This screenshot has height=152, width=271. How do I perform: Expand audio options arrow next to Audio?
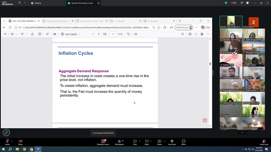click(12, 141)
